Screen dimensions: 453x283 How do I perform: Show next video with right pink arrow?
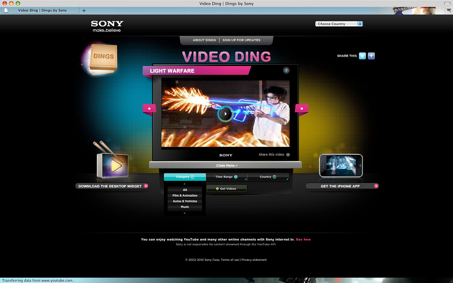(302, 108)
